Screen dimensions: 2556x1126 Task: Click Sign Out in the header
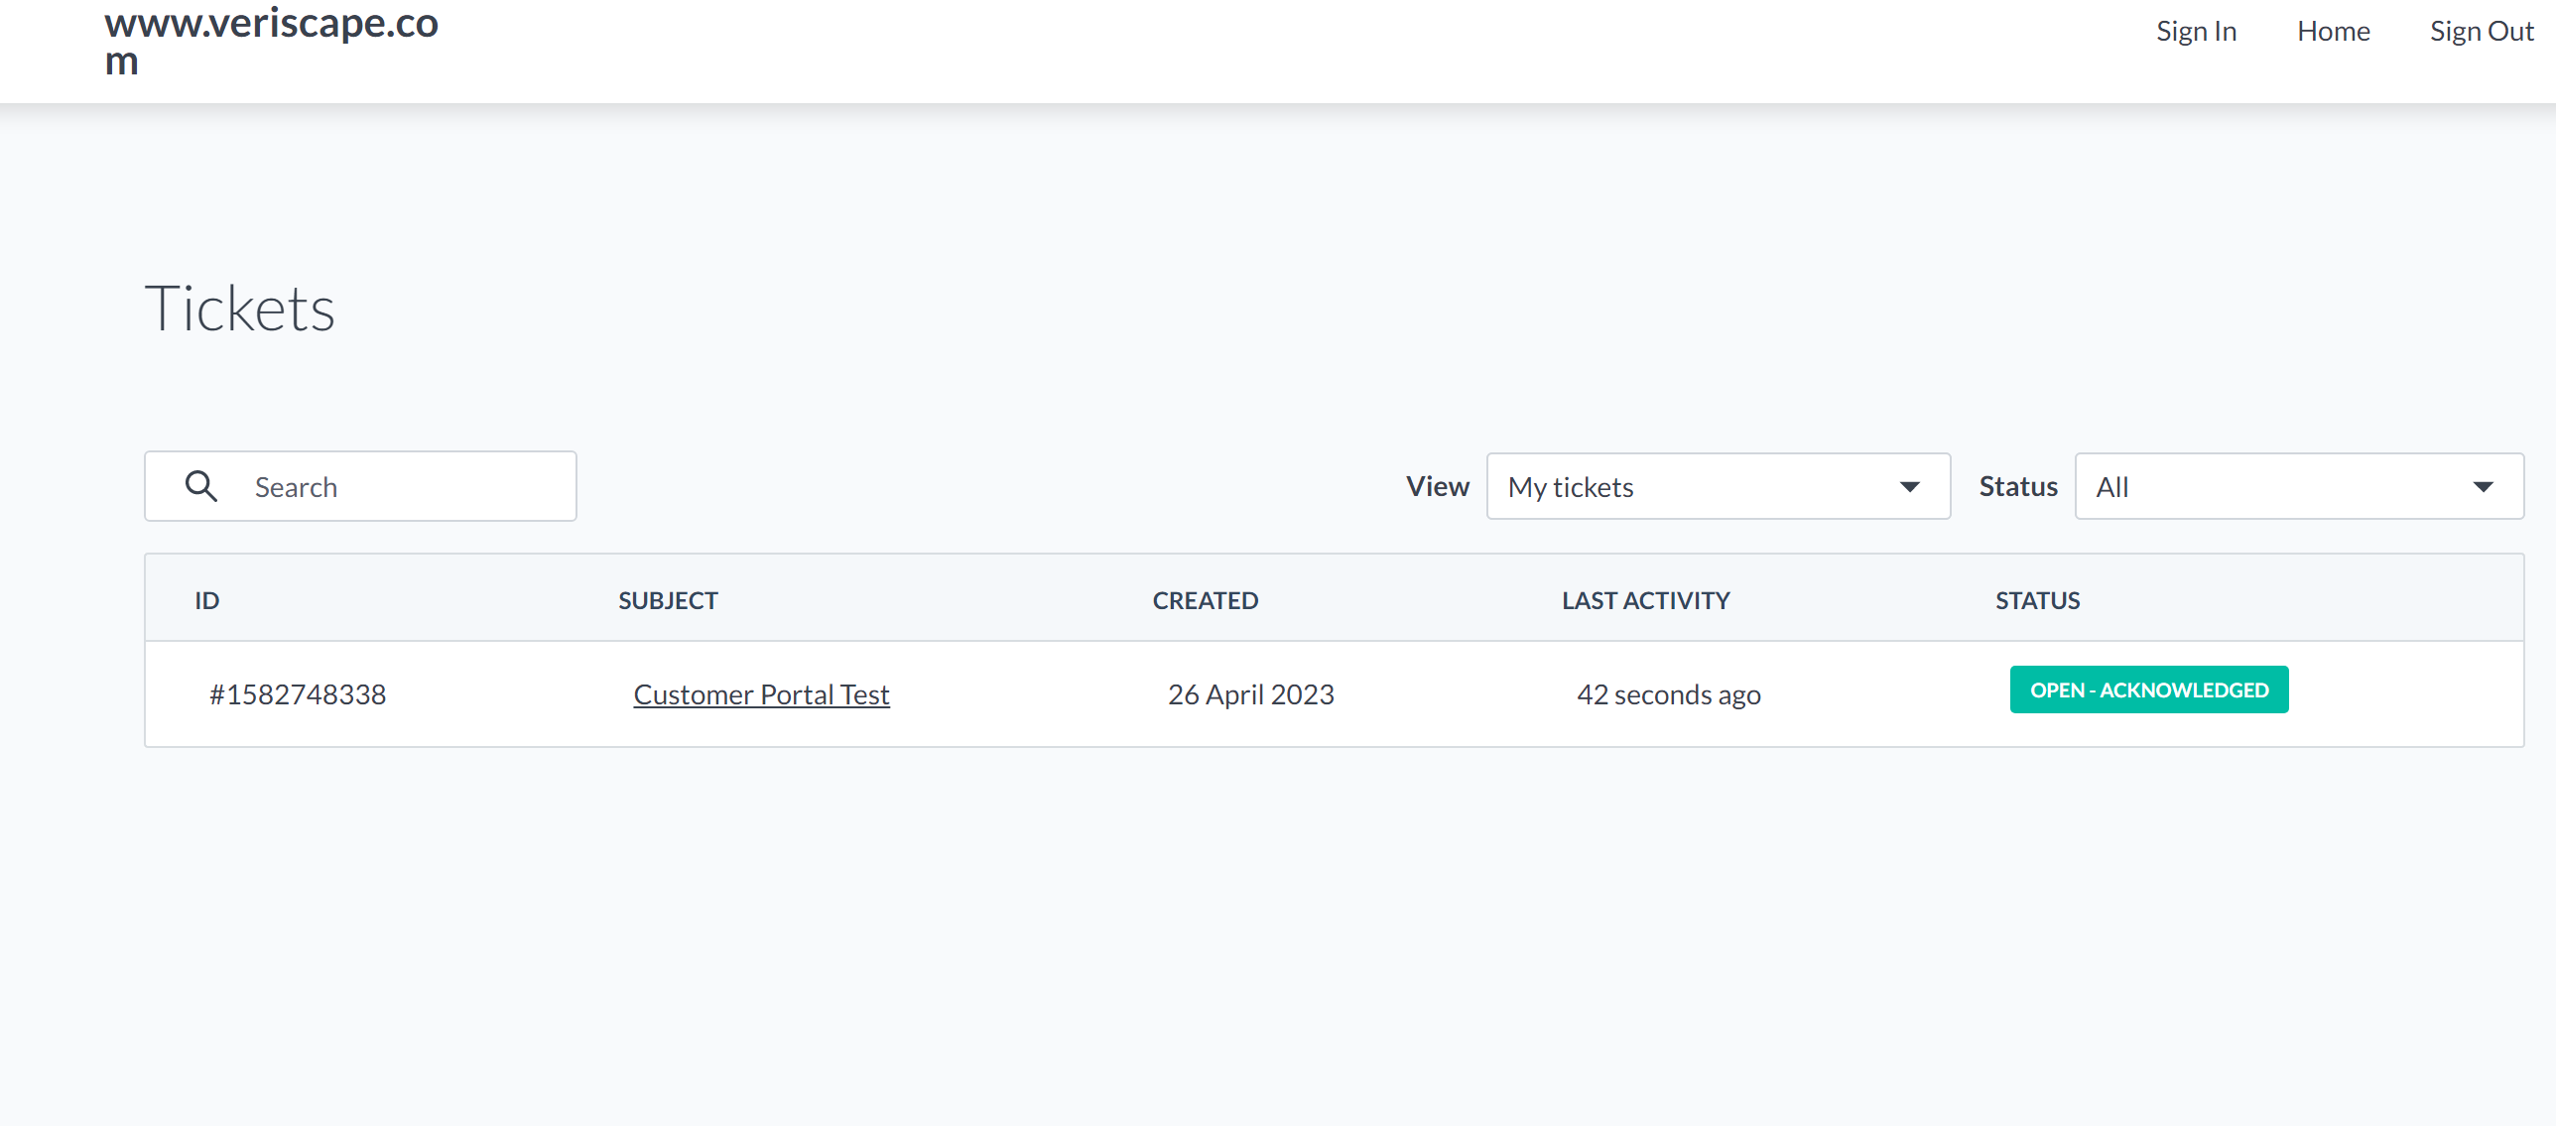pyautogui.click(x=2481, y=32)
